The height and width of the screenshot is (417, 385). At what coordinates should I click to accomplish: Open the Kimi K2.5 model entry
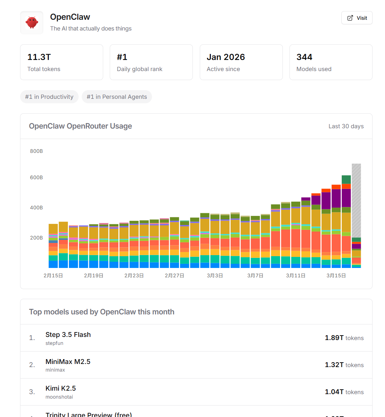pos(61,388)
